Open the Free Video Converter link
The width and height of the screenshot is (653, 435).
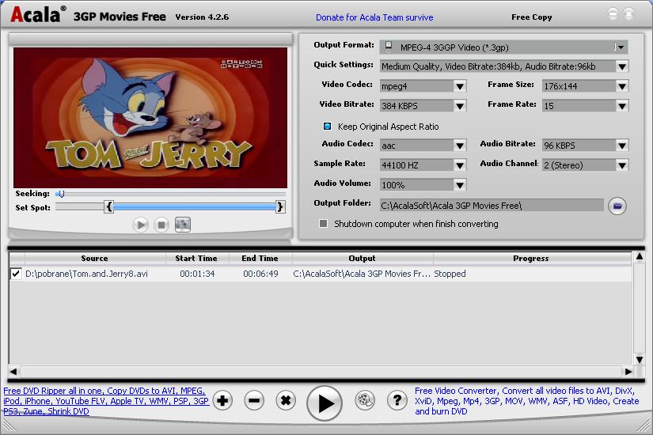[527, 401]
